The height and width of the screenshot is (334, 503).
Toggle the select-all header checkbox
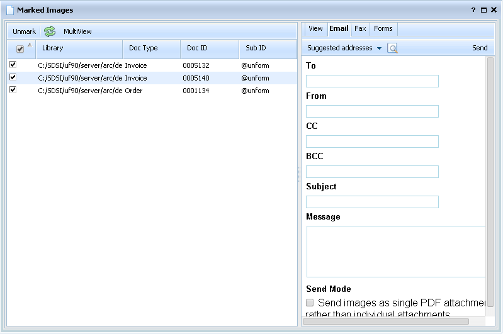20,49
